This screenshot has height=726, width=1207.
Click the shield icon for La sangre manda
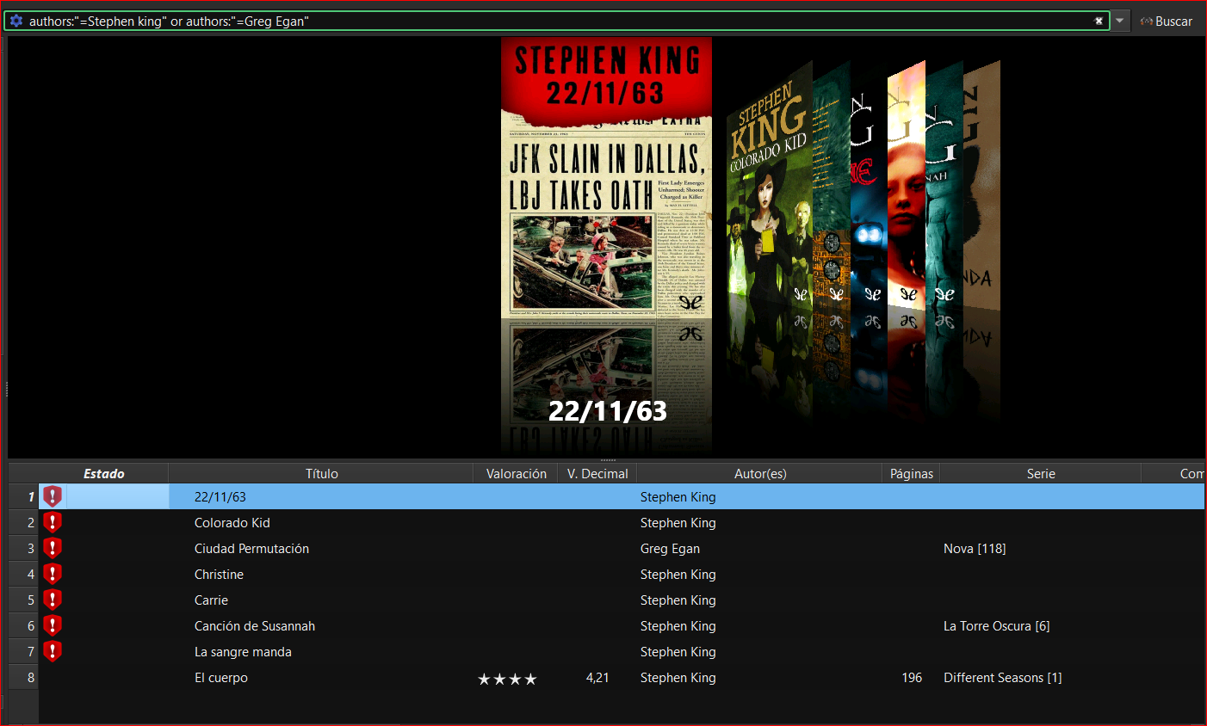click(x=53, y=651)
